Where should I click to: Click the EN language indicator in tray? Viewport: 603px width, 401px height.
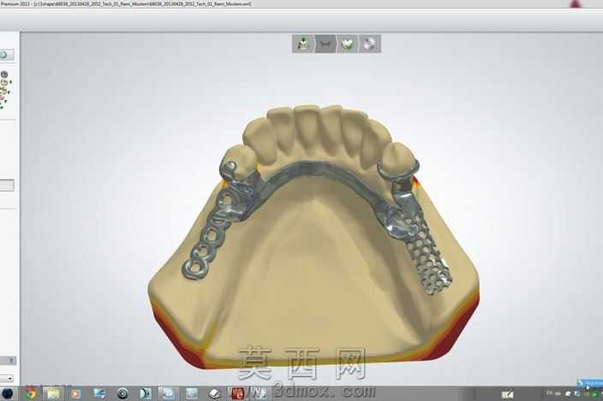[549, 393]
